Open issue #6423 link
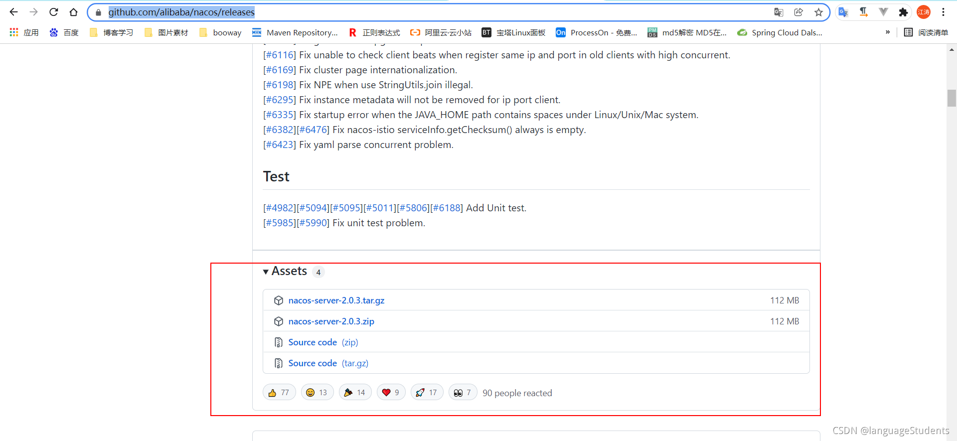 280,145
